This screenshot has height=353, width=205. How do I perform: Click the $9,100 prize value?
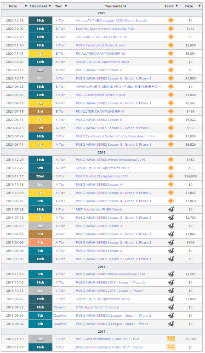191,339
